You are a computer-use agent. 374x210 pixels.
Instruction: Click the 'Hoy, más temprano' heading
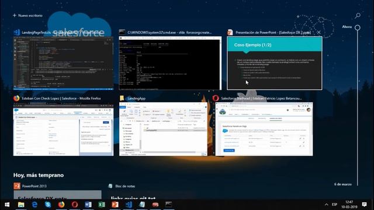[x=39, y=175]
